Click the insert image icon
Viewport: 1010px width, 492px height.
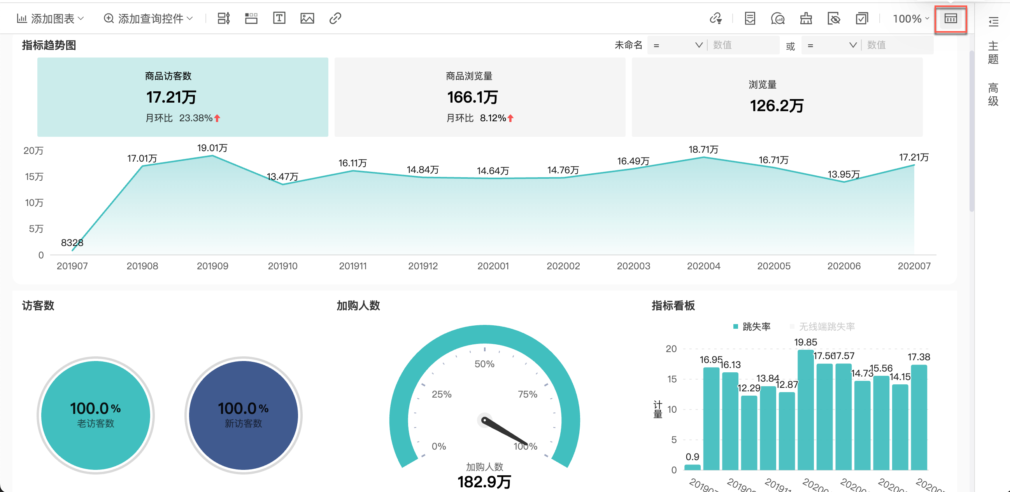tap(307, 18)
